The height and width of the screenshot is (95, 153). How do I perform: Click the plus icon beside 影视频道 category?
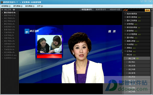pyautogui.click(x=125, y=31)
